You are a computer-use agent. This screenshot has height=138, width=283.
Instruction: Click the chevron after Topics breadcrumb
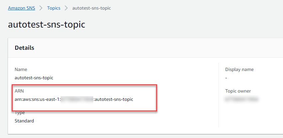[66, 8]
